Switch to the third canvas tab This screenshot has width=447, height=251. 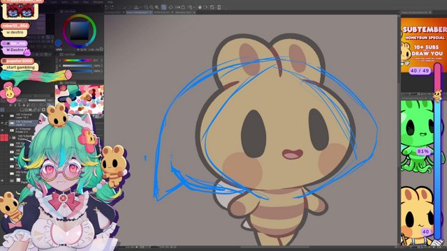tap(163, 13)
